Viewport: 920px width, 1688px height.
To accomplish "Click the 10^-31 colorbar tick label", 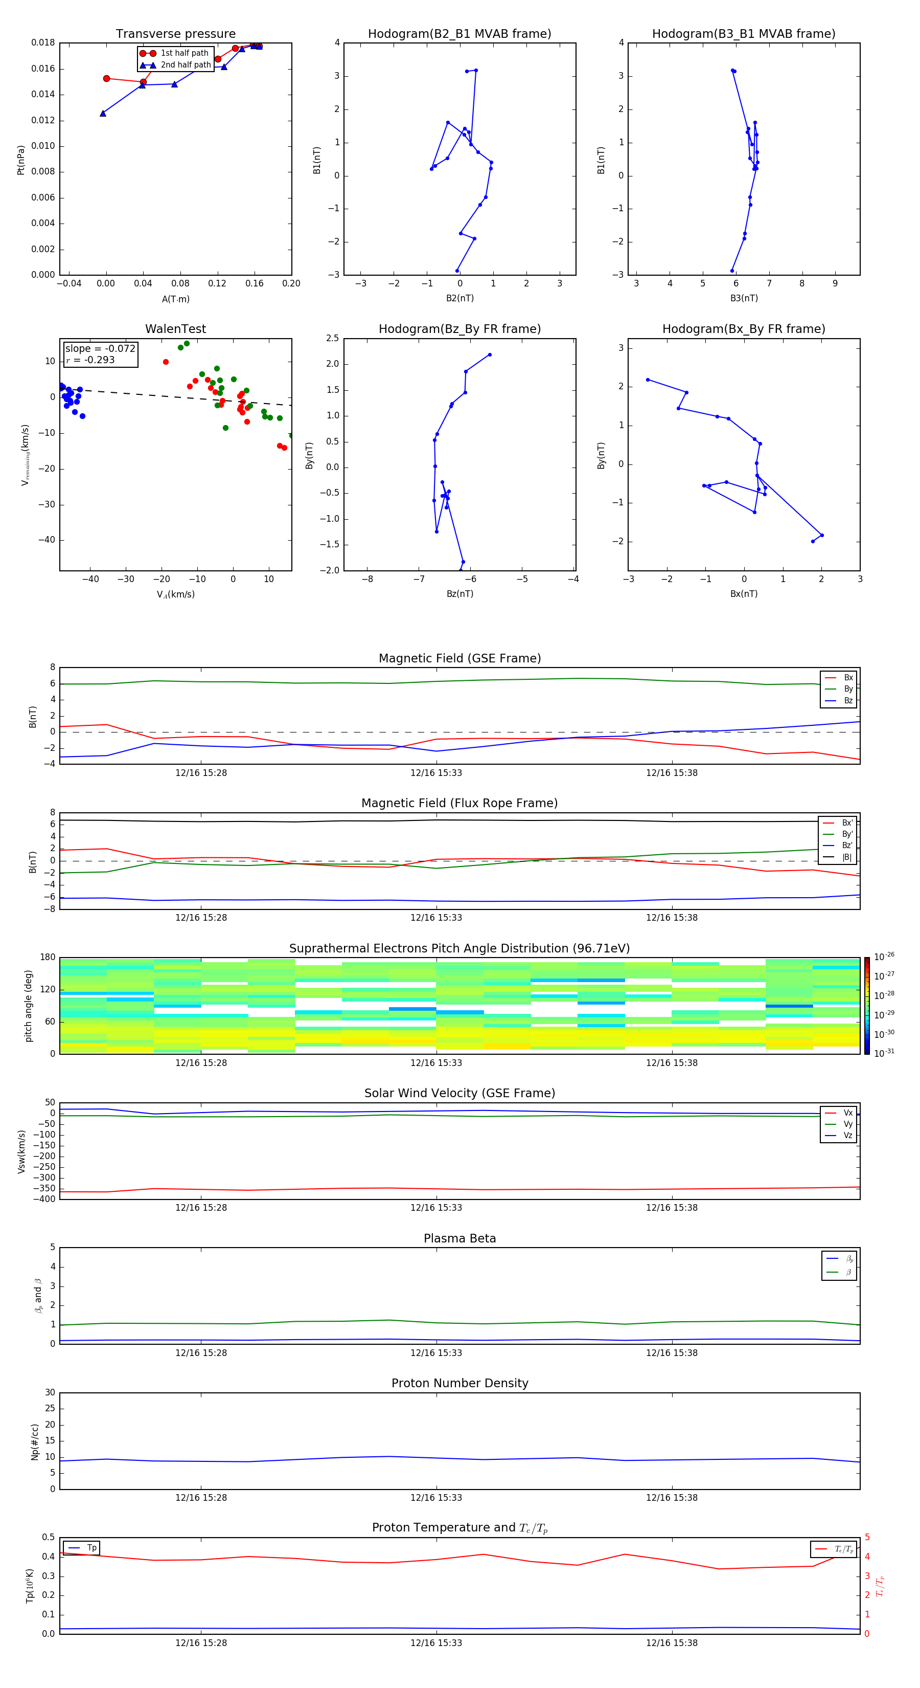I will point(884,1053).
